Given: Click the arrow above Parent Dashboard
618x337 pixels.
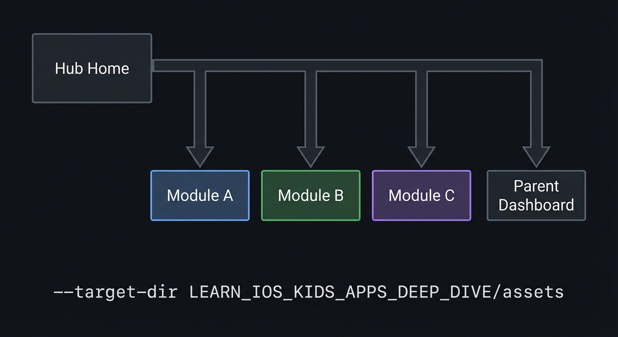Looking at the screenshot, I should click(x=536, y=154).
